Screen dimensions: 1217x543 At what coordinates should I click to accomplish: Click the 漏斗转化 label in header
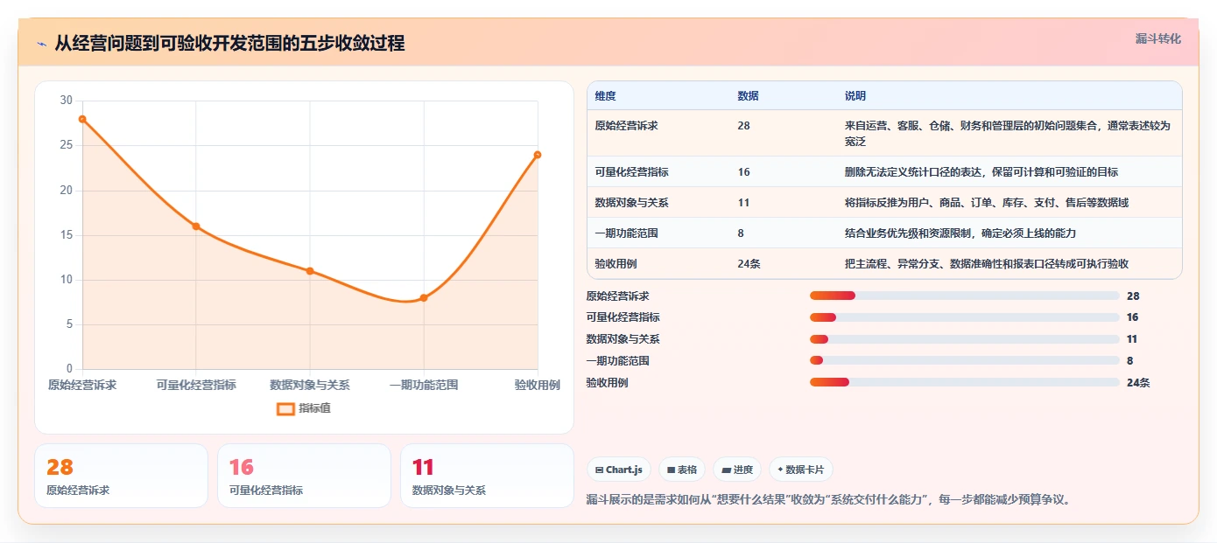(x=1158, y=38)
